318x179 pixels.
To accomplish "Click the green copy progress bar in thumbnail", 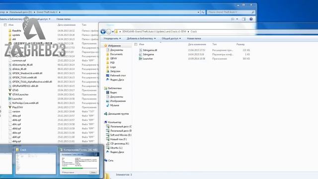I will pyautogui.click(x=79, y=168).
